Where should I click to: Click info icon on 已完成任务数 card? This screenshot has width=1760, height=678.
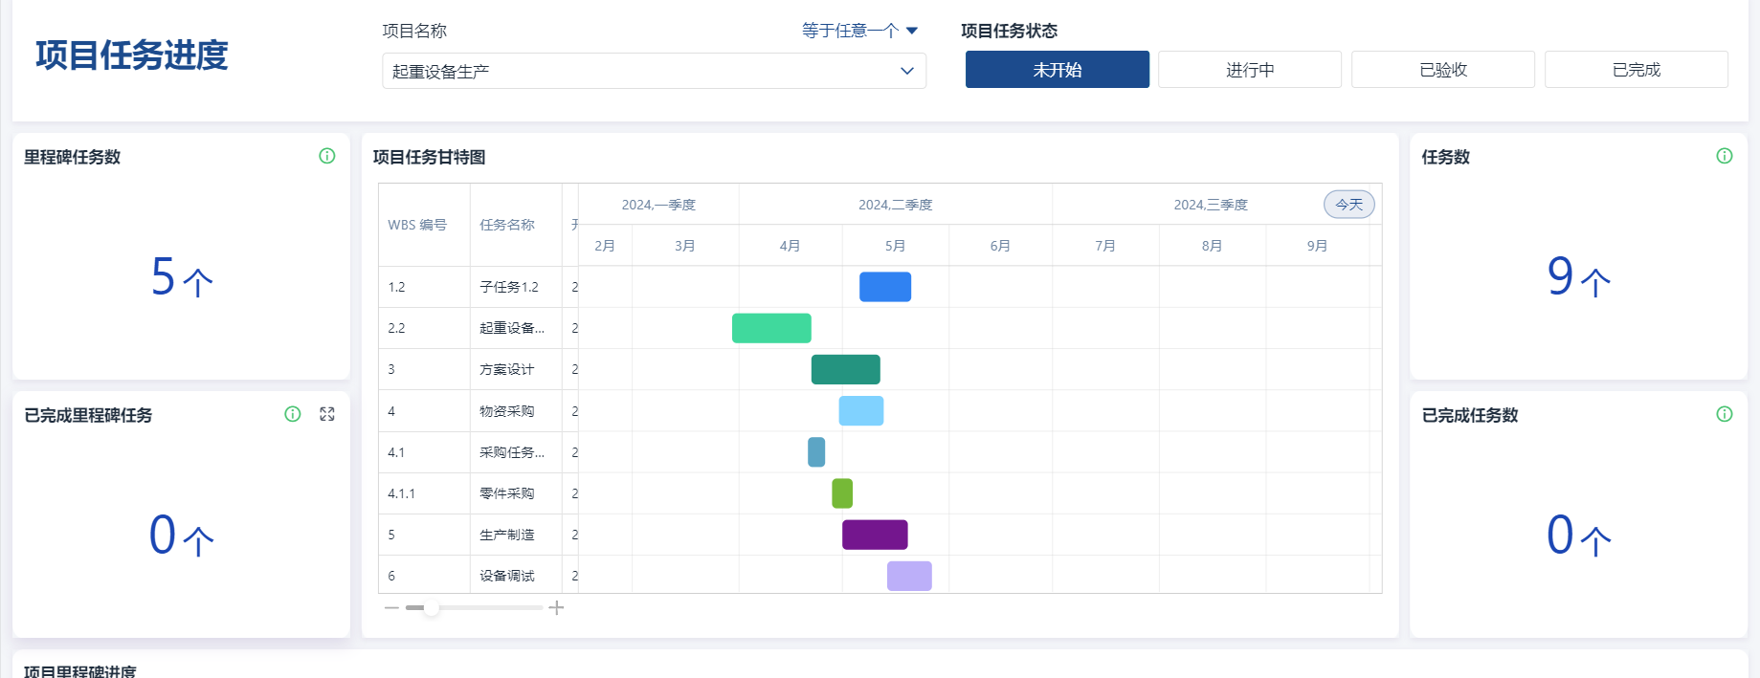coord(1725,414)
